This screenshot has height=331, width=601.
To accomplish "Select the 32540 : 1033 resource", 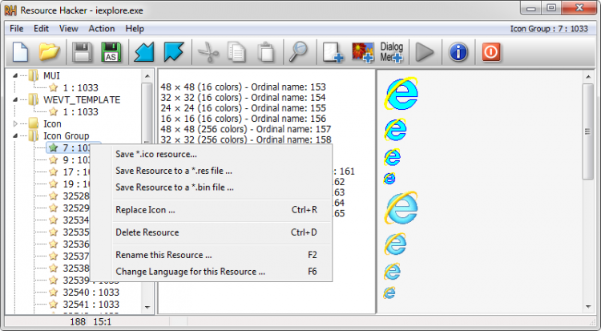I will [x=91, y=293].
